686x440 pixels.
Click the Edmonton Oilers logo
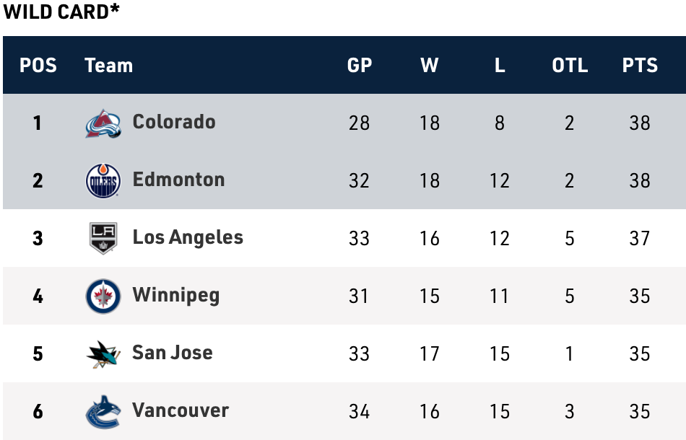click(103, 180)
